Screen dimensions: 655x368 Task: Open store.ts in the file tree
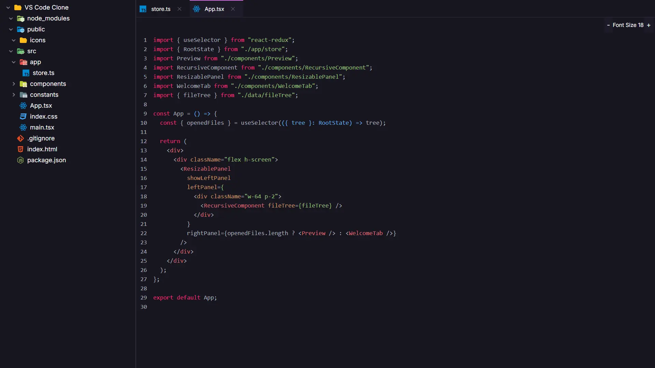point(43,73)
